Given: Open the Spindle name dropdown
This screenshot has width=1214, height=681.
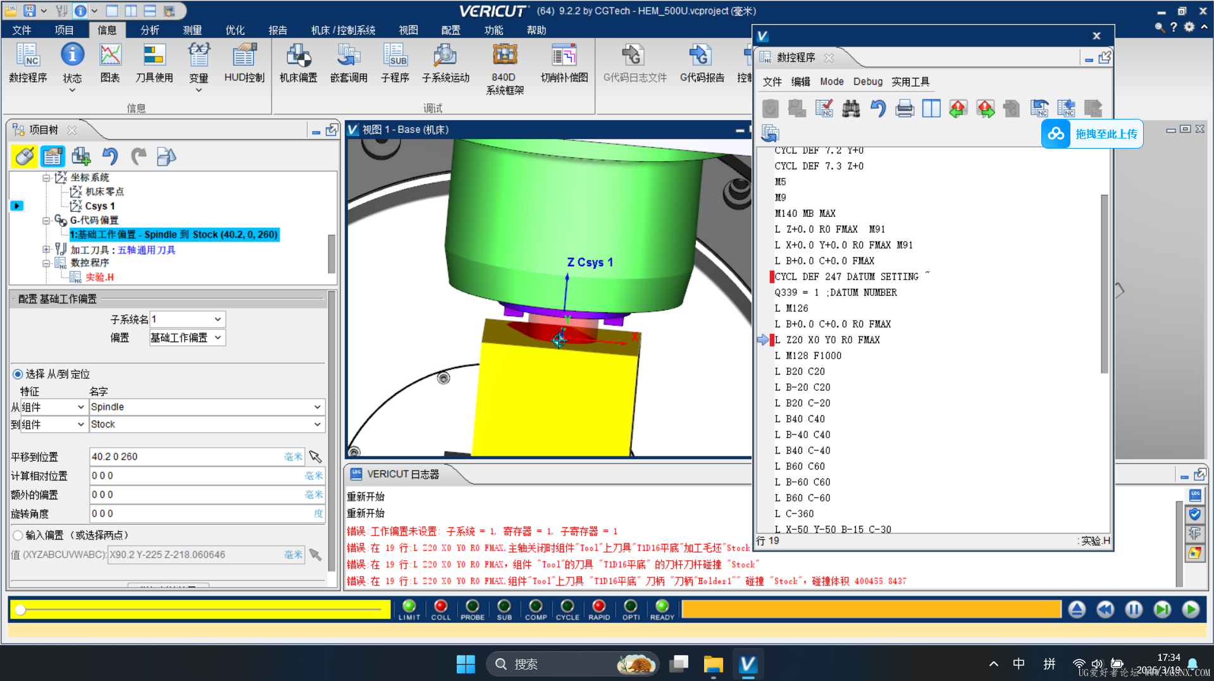Looking at the screenshot, I should tap(206, 407).
